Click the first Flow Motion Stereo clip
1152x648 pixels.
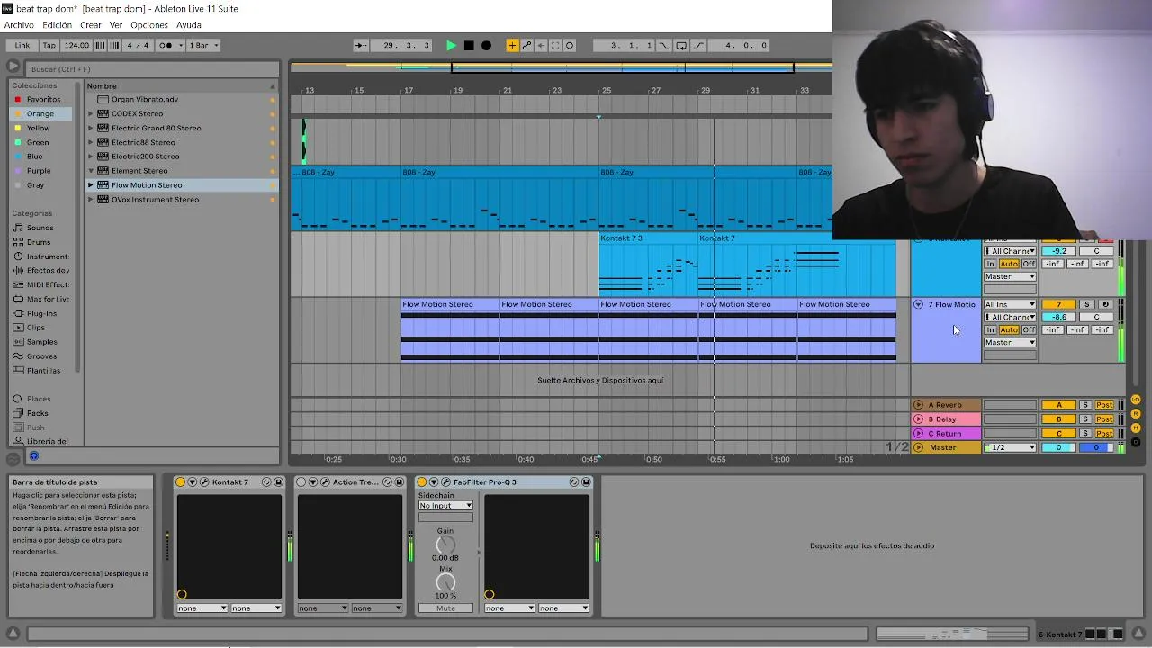450,329
